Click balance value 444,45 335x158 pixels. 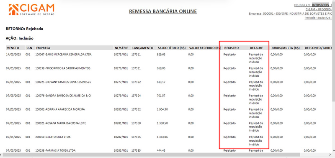161,150
